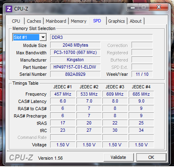Click the DDR3 memory type field
Image resolution: width=174 pixels, height=167 pixels.
tap(102, 37)
